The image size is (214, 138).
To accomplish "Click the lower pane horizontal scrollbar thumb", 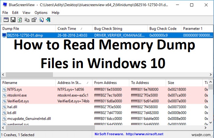I will coord(50,128).
